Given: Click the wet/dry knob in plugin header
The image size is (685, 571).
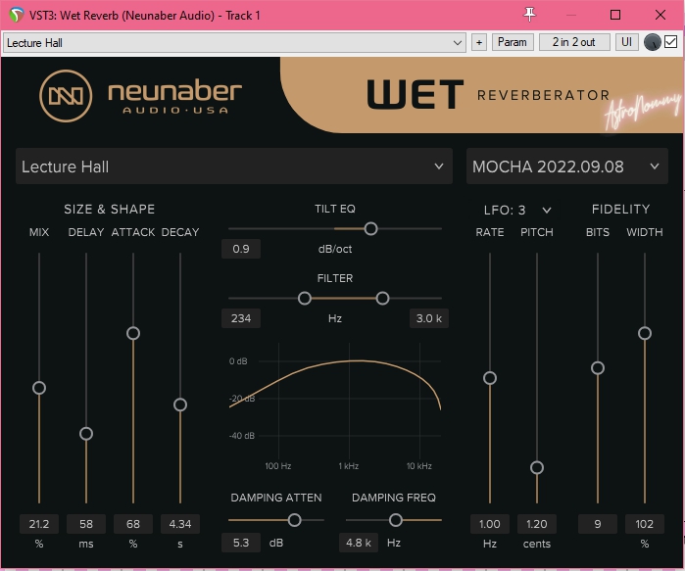Looking at the screenshot, I should 652,43.
